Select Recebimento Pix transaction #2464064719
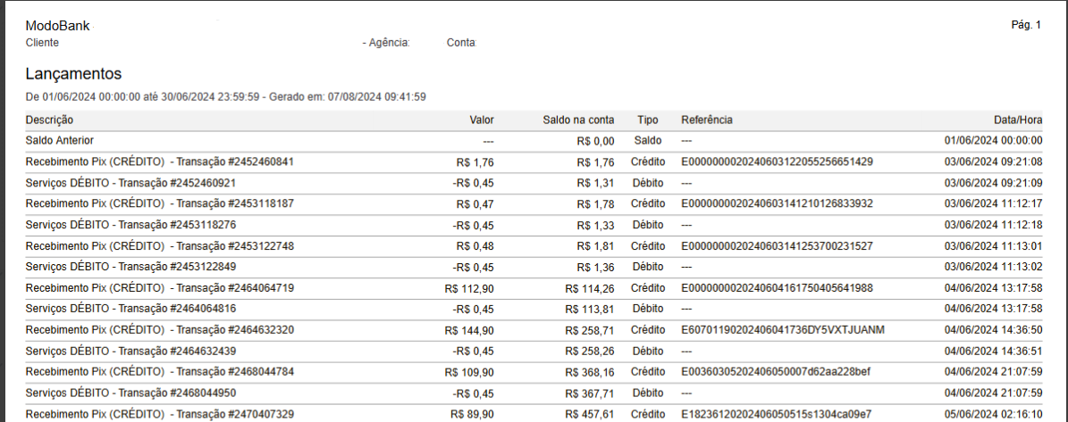Screen dimensions: 1068x422 (160, 287)
